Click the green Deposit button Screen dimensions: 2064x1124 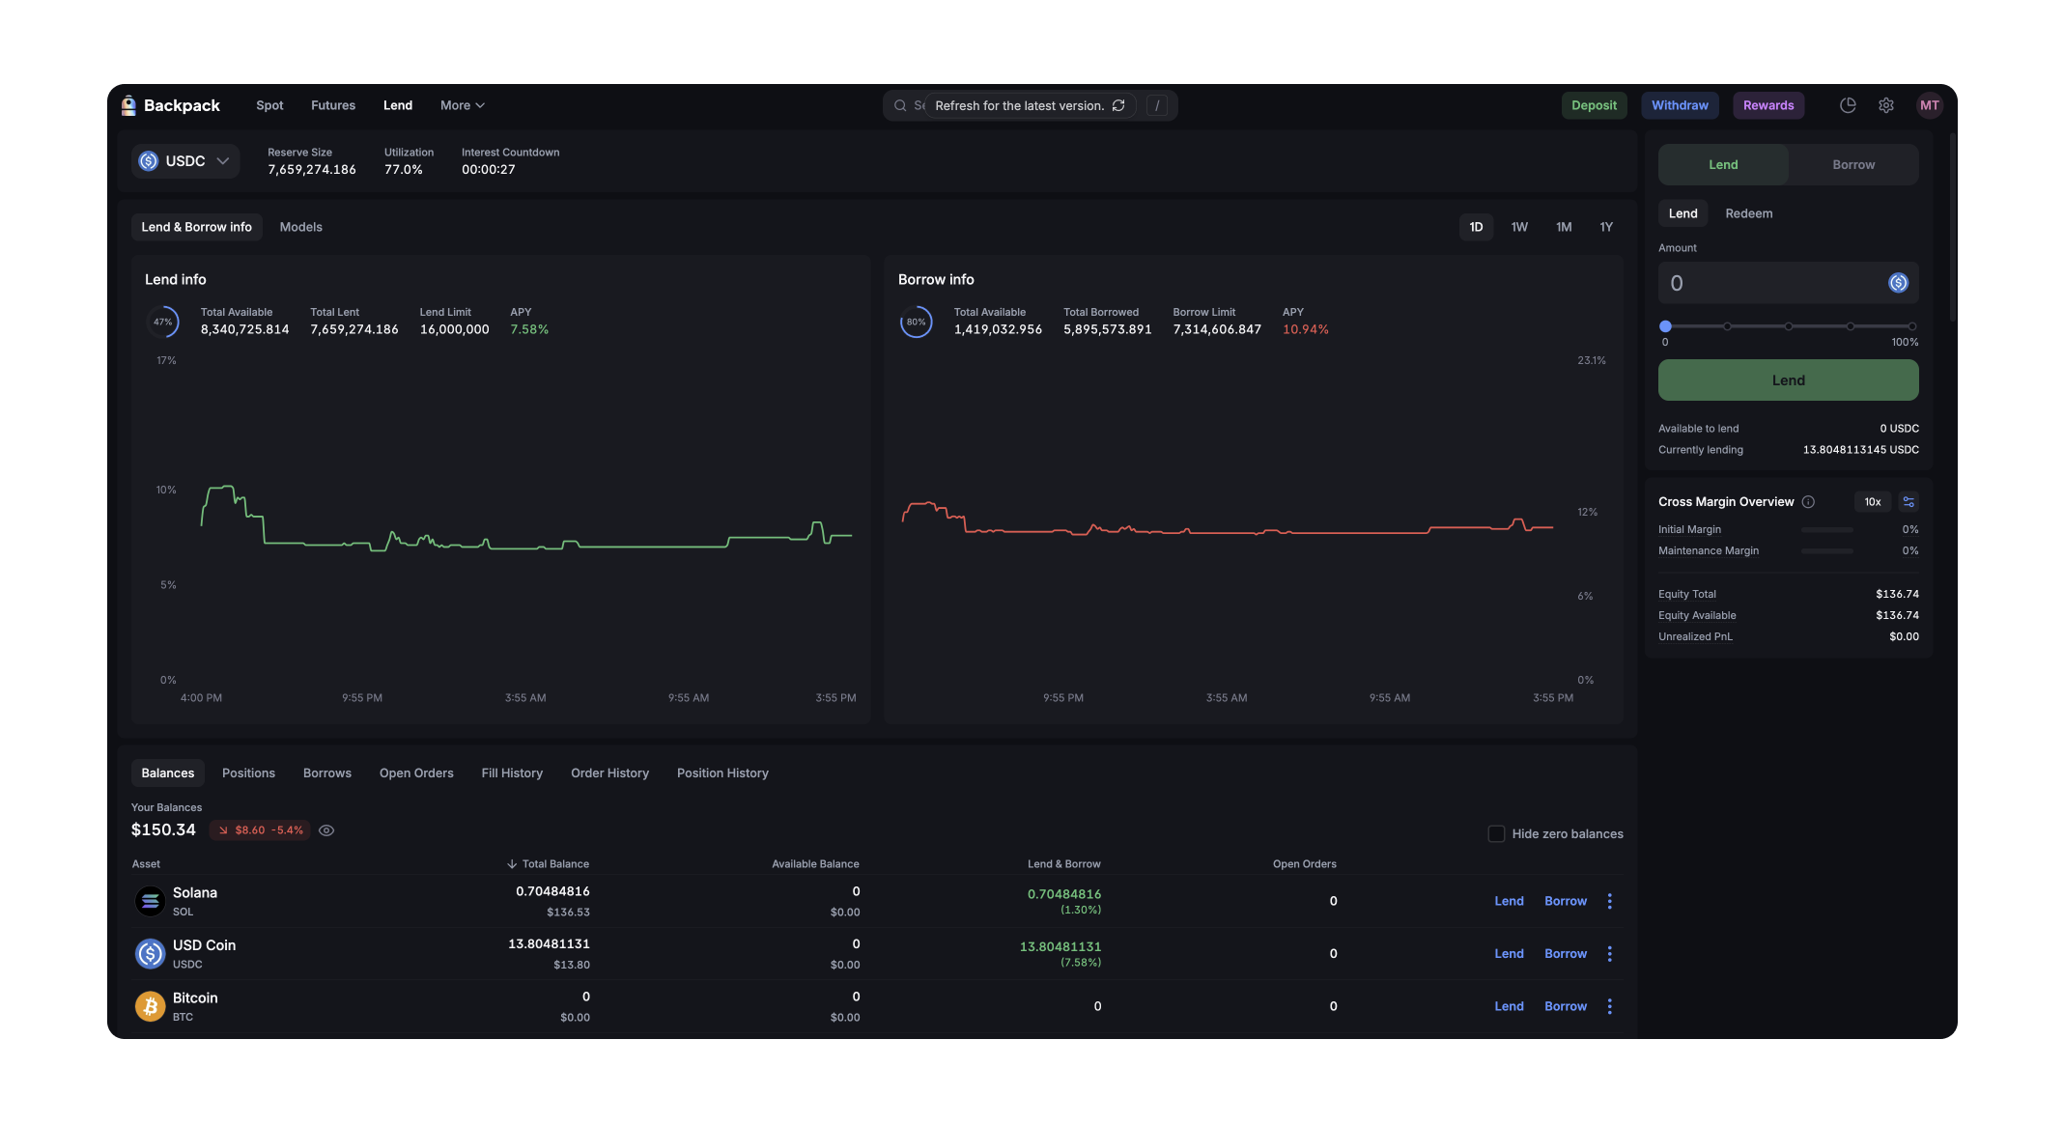1594,105
